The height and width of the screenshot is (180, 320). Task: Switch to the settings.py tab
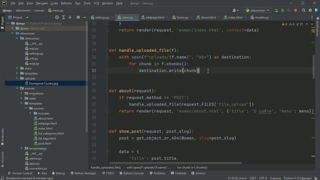(x=101, y=17)
